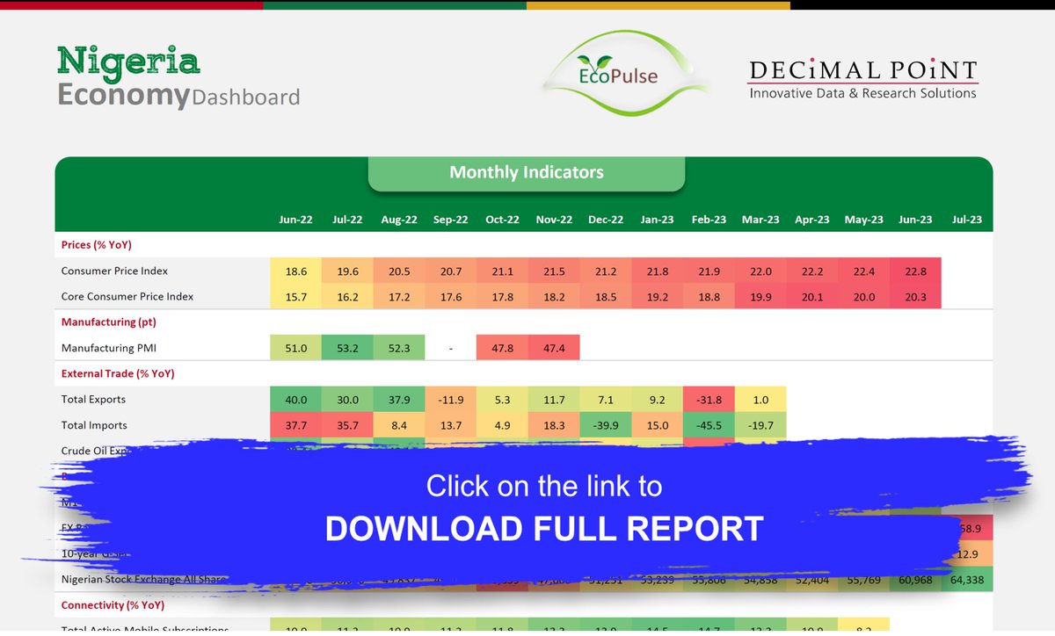1055x636 pixels.
Task: Click the Sep-22 column header
Action: 450,220
